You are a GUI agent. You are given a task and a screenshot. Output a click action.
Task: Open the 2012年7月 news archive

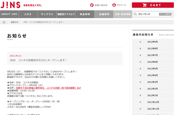coord(153,55)
